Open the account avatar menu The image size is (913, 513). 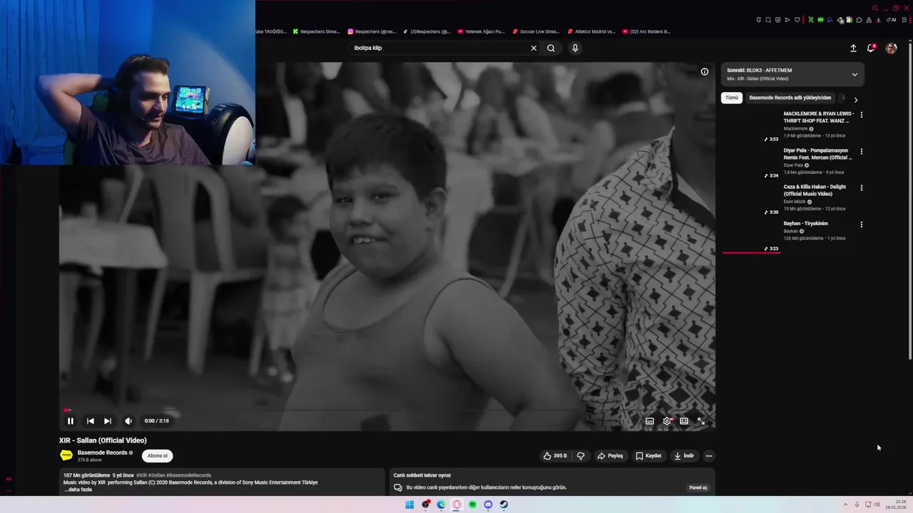point(892,48)
